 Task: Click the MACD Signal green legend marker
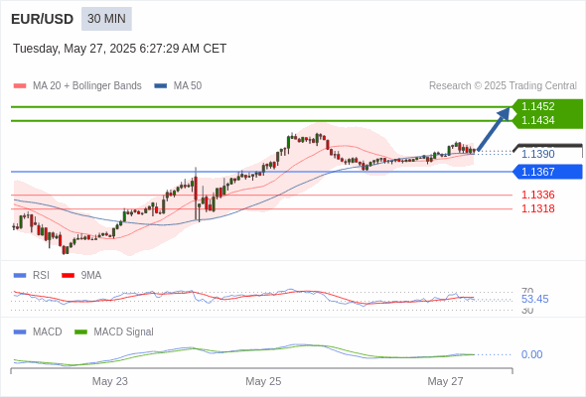[x=80, y=332]
